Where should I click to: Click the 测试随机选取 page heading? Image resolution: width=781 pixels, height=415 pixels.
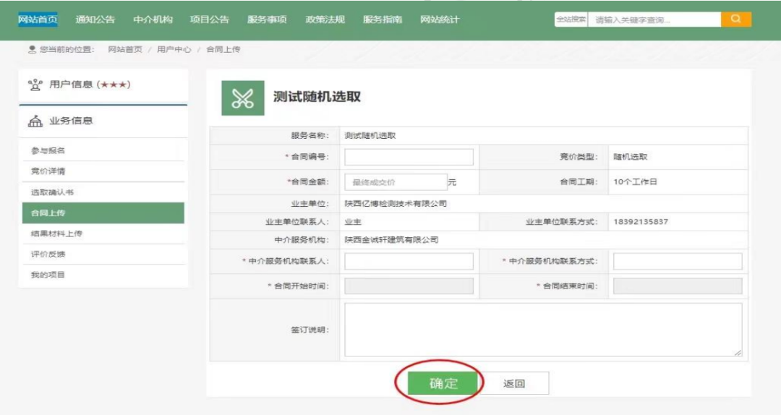(317, 97)
